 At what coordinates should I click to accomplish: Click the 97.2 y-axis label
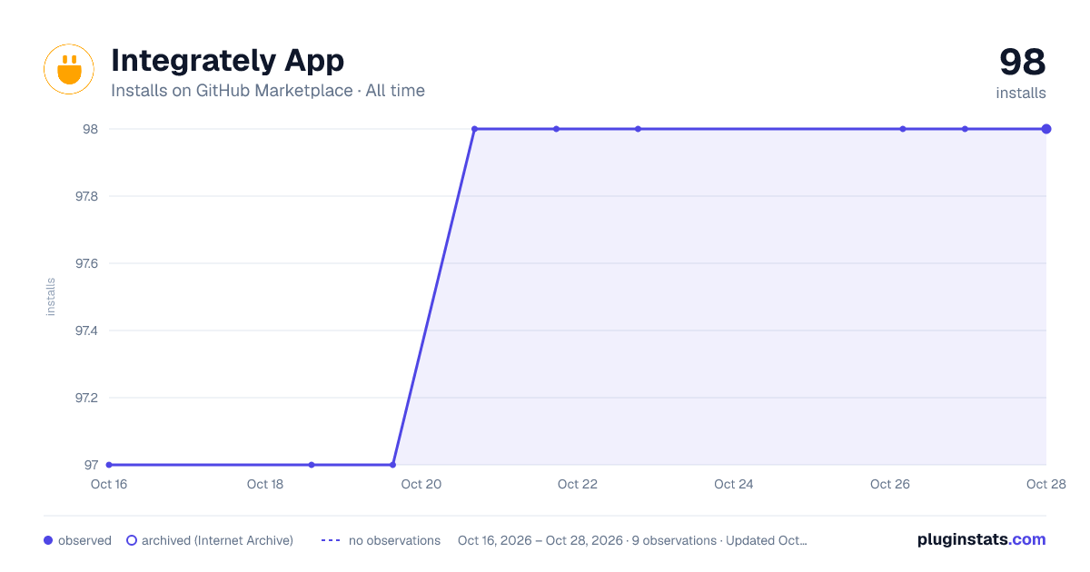pyautogui.click(x=86, y=398)
